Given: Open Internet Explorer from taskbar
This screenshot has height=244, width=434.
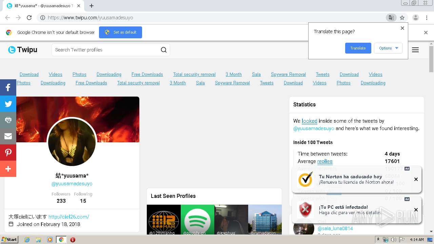Looking at the screenshot, I should pos(27,240).
